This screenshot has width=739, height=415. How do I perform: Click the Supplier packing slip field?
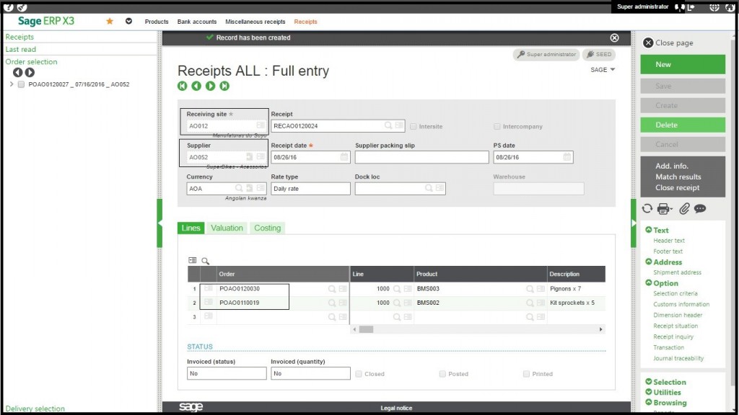(421, 157)
